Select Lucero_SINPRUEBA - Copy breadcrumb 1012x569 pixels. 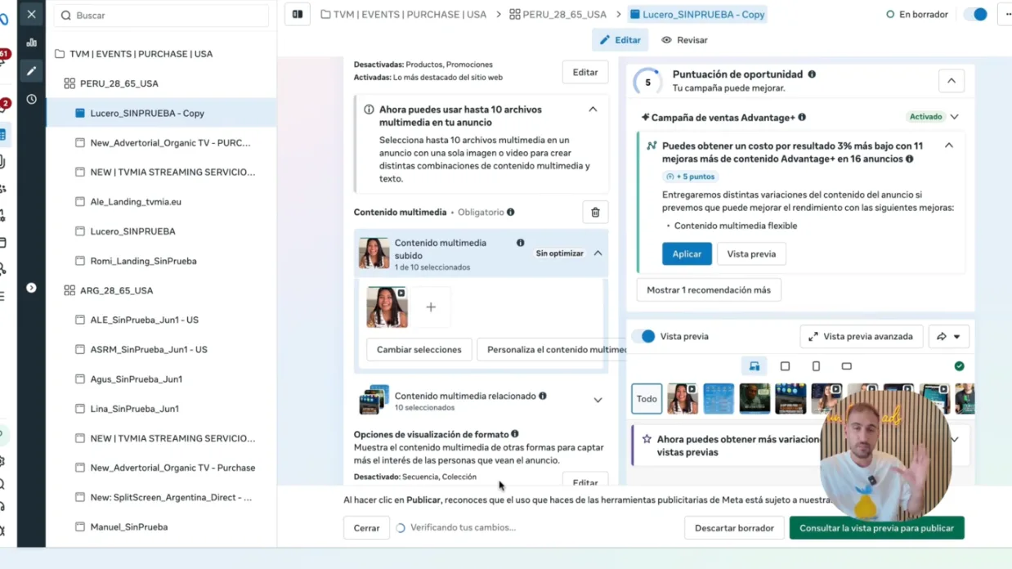pos(698,15)
